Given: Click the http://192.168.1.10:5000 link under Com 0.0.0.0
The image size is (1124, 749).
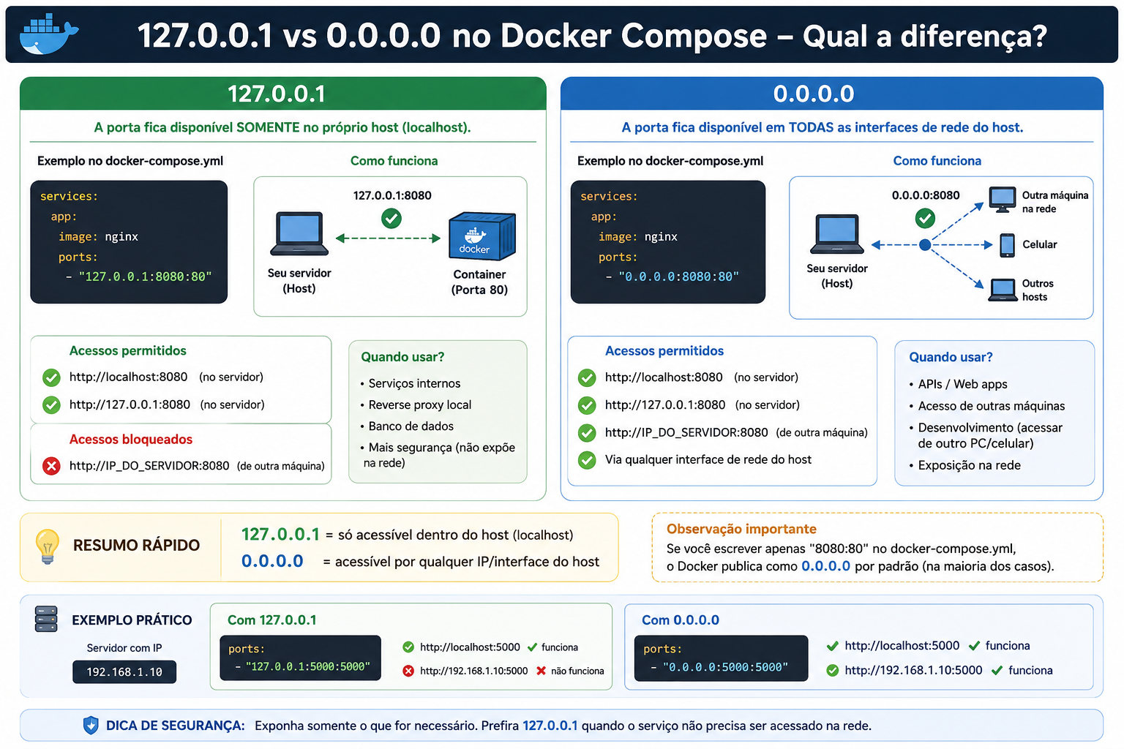Looking at the screenshot, I should click(x=913, y=670).
